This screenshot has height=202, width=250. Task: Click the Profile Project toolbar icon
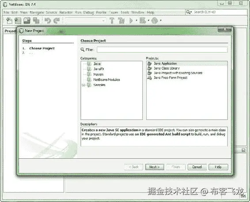pyautogui.click(x=155, y=21)
